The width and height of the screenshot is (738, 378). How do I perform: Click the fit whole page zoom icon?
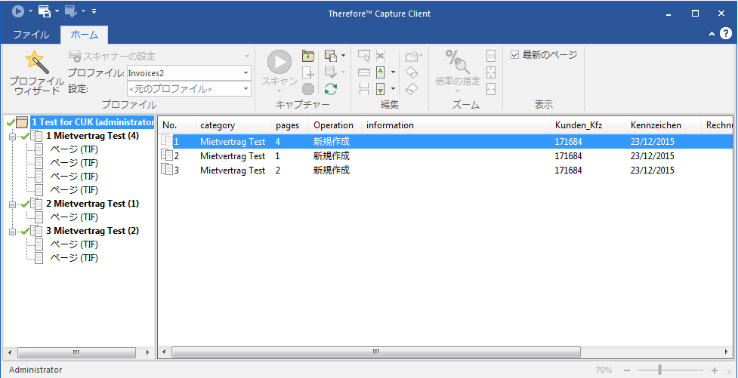coord(491,72)
